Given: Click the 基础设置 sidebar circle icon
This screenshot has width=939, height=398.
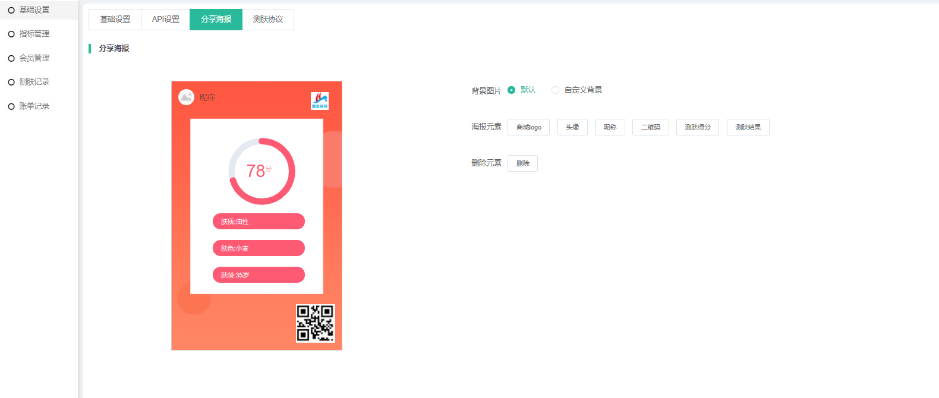Looking at the screenshot, I should [11, 10].
